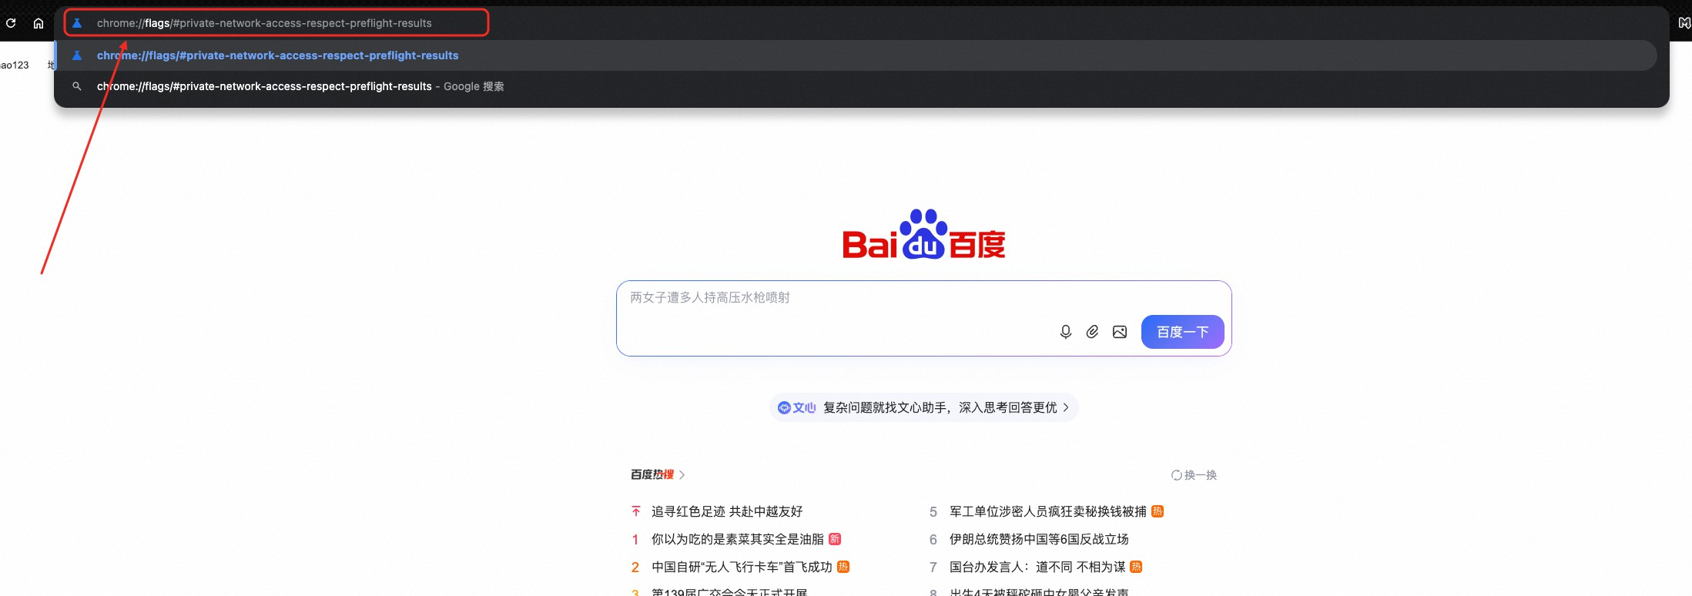The image size is (1692, 596).
Task: Click the paperclip attachment icon in search box
Action: point(1092,332)
